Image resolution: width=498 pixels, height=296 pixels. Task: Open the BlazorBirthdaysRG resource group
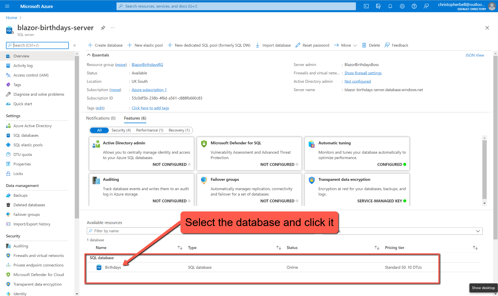click(x=147, y=64)
